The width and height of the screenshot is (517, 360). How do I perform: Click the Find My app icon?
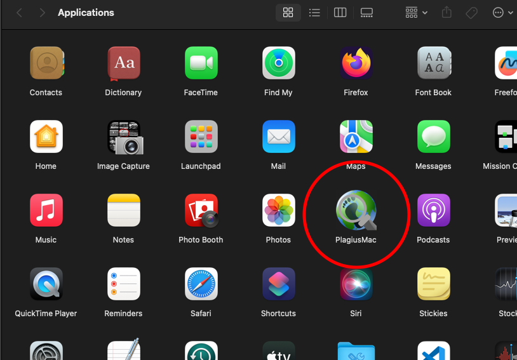(x=278, y=63)
